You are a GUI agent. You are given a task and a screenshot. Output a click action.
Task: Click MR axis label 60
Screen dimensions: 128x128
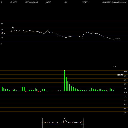click(125, 80)
